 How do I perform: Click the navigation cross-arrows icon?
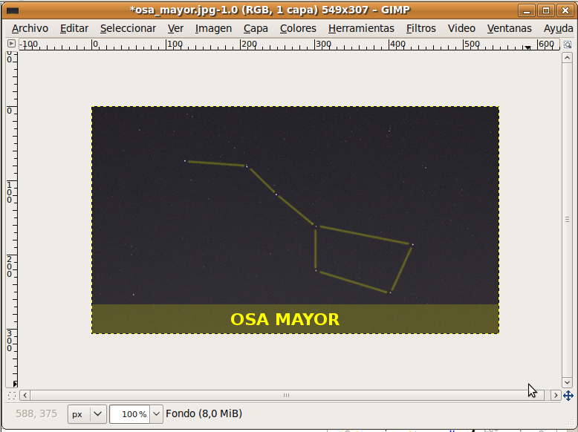[568, 396]
